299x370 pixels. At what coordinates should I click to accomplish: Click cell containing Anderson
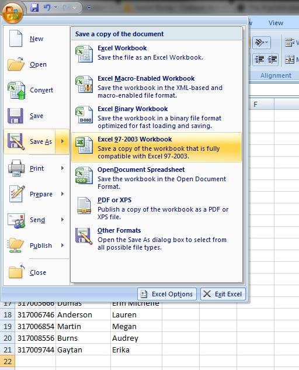84,314
